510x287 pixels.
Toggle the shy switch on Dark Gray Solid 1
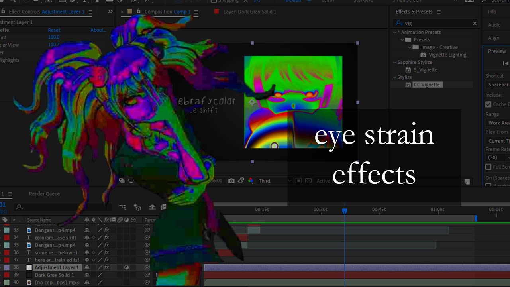(86, 275)
